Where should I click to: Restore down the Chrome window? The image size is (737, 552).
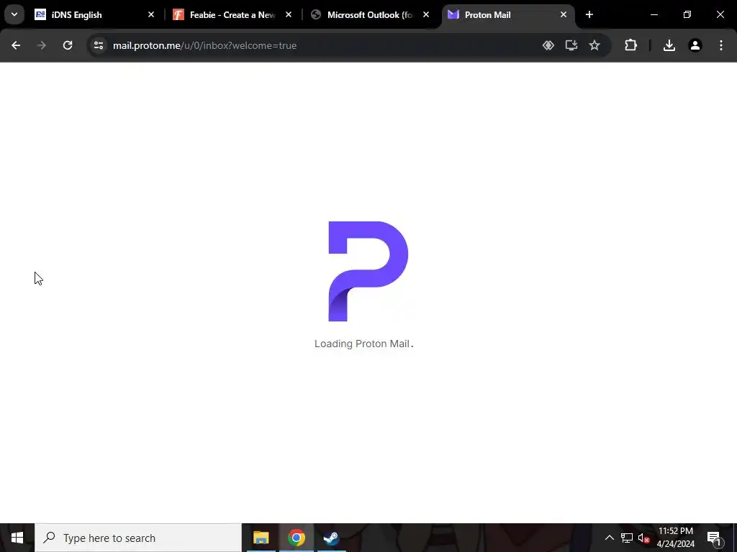pyautogui.click(x=687, y=14)
